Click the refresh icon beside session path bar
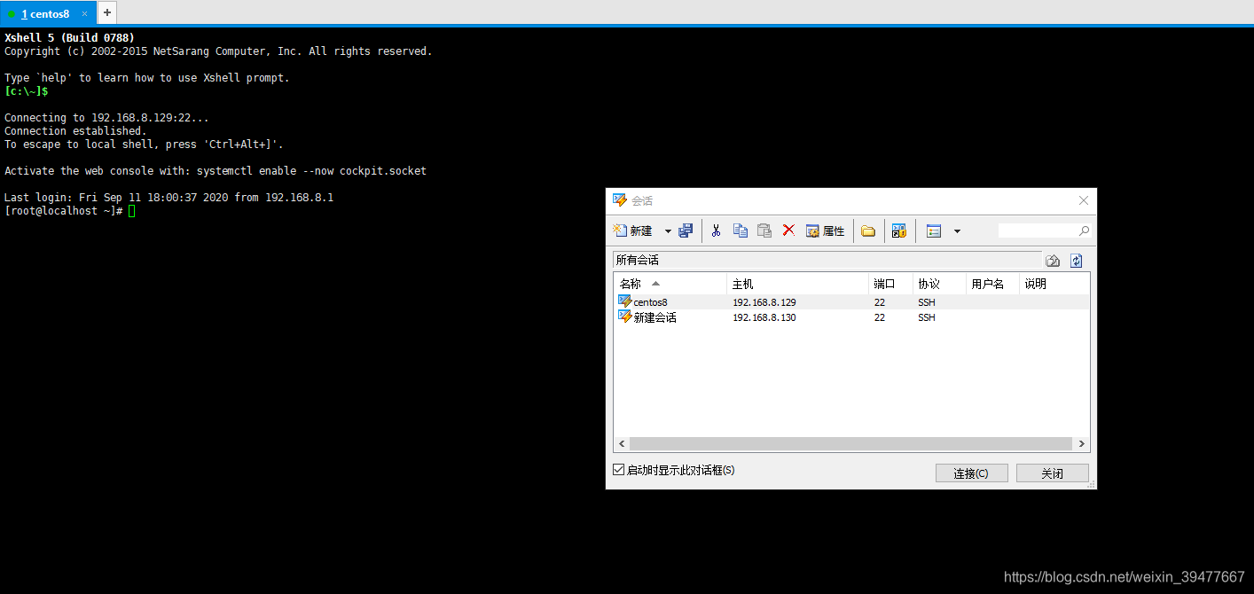 (x=1077, y=260)
